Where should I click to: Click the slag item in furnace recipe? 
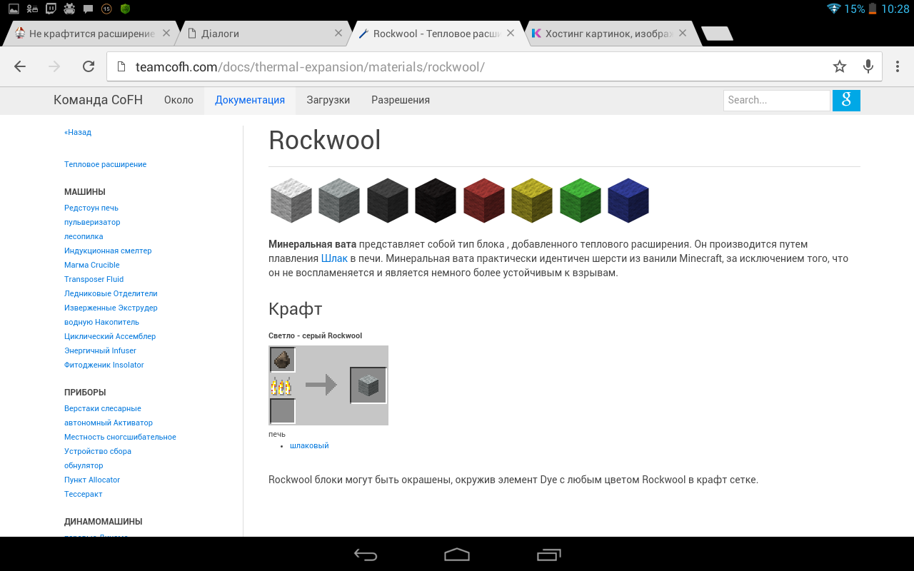coord(283,360)
